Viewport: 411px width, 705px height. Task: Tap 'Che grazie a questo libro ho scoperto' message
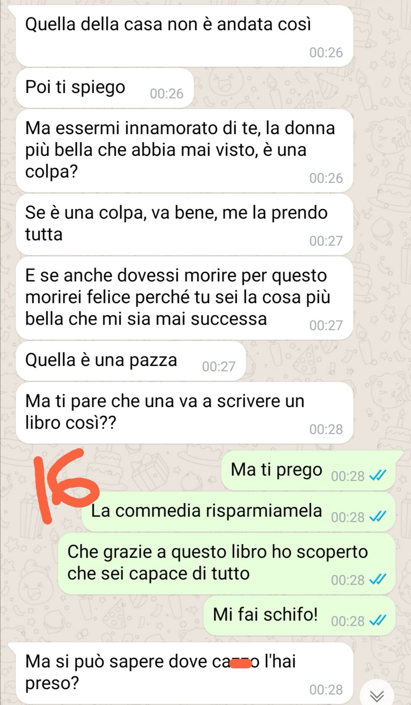(227, 563)
